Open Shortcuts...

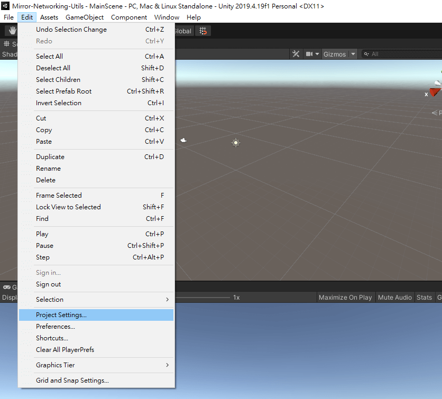[x=96, y=338]
